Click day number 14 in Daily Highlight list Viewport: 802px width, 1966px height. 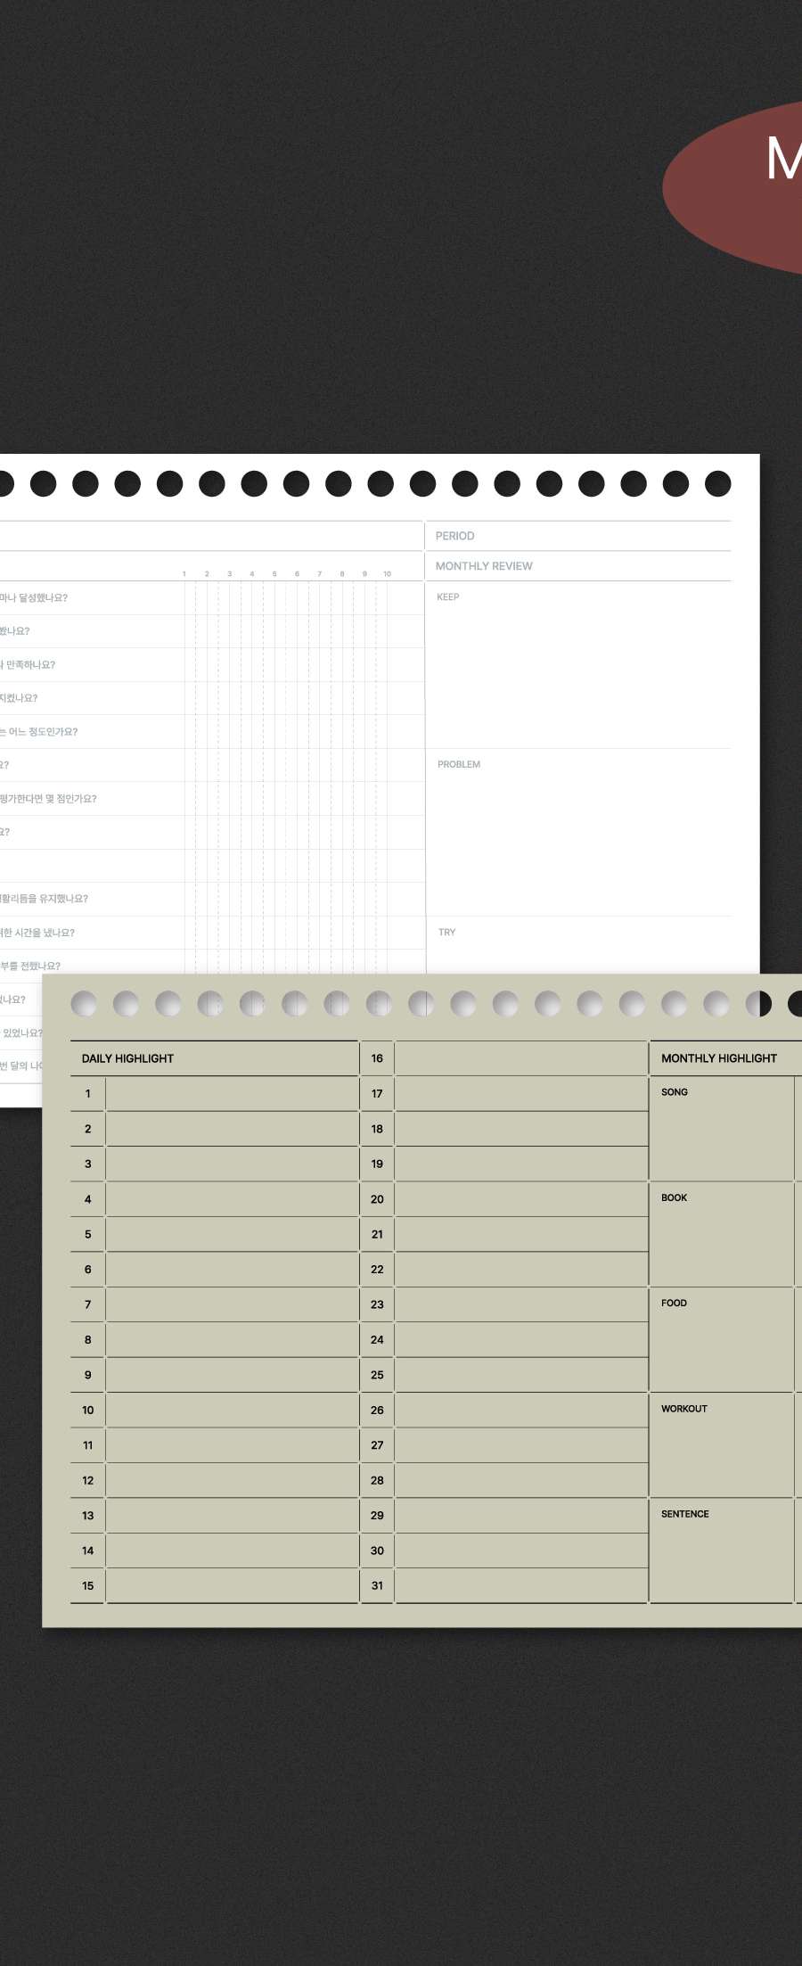point(87,1551)
